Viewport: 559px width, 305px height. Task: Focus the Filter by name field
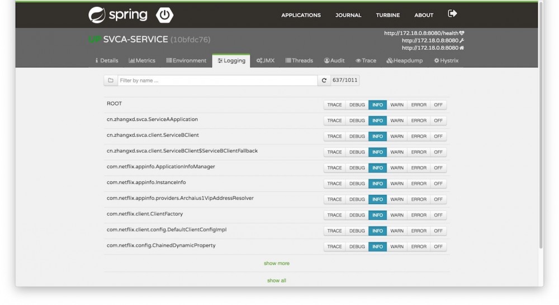point(217,80)
